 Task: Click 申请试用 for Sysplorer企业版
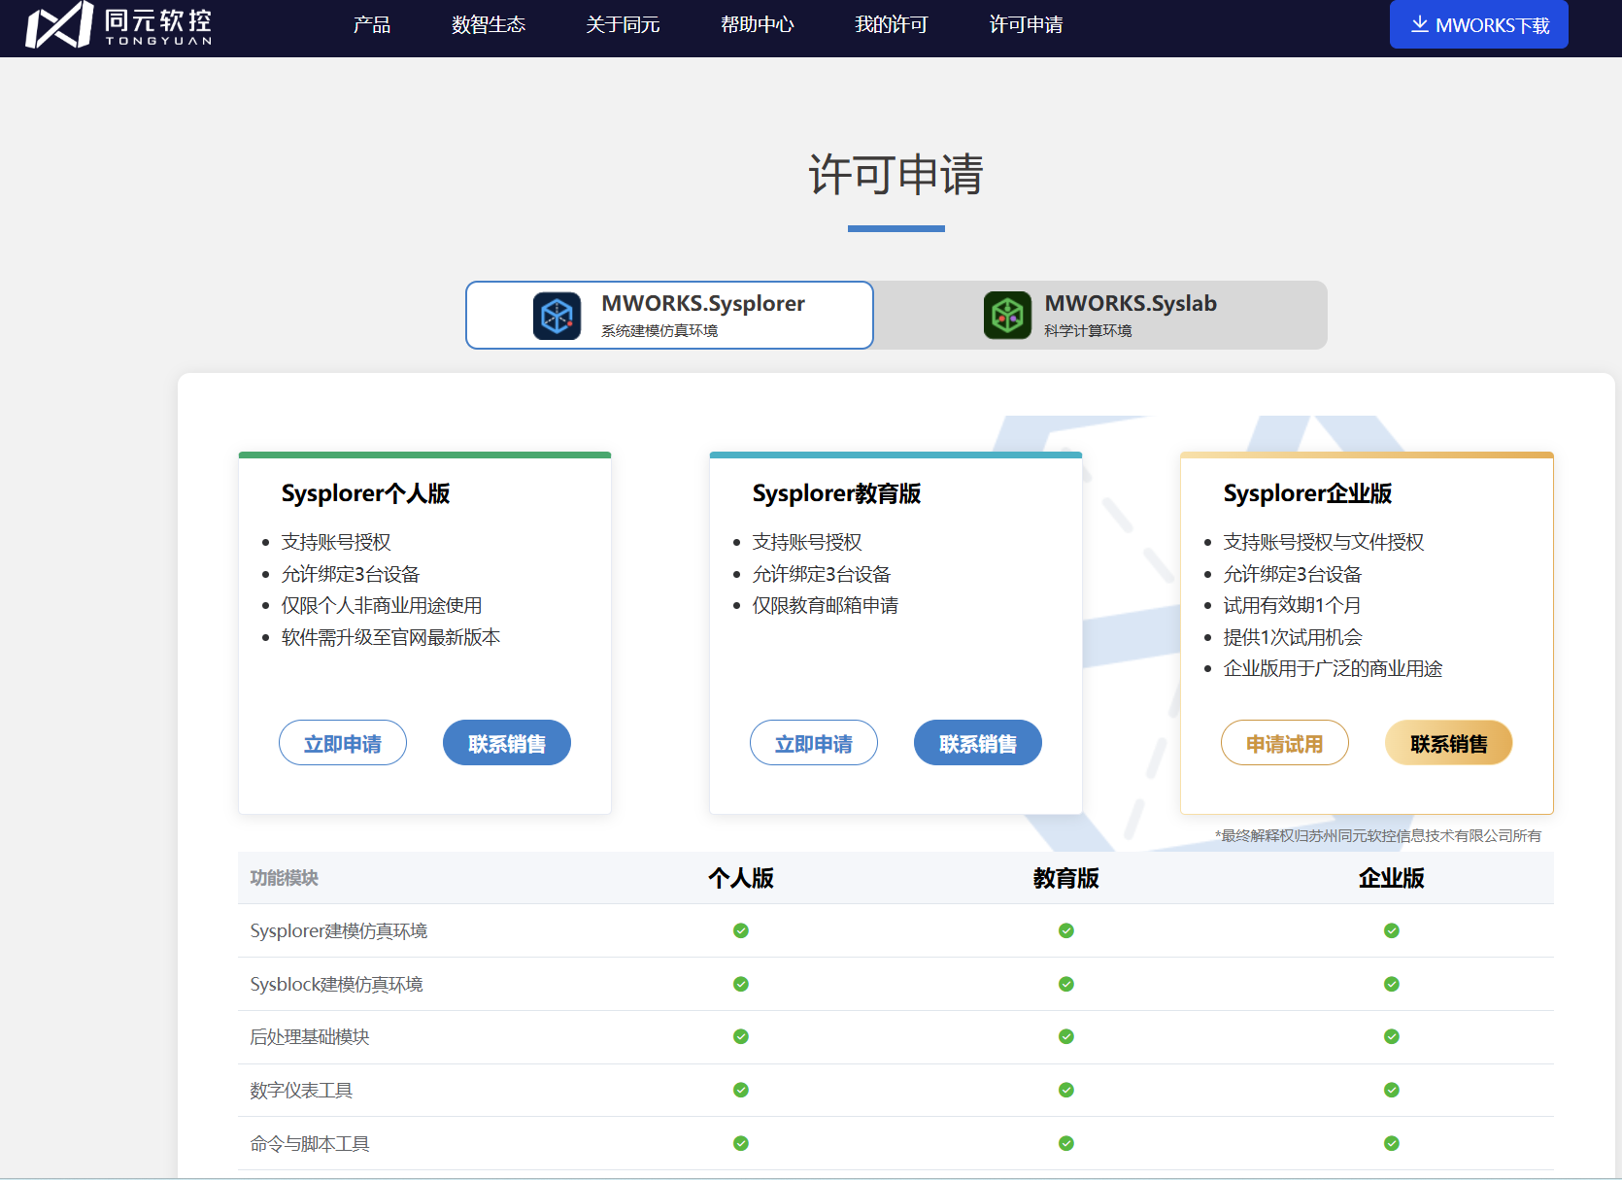click(1285, 743)
